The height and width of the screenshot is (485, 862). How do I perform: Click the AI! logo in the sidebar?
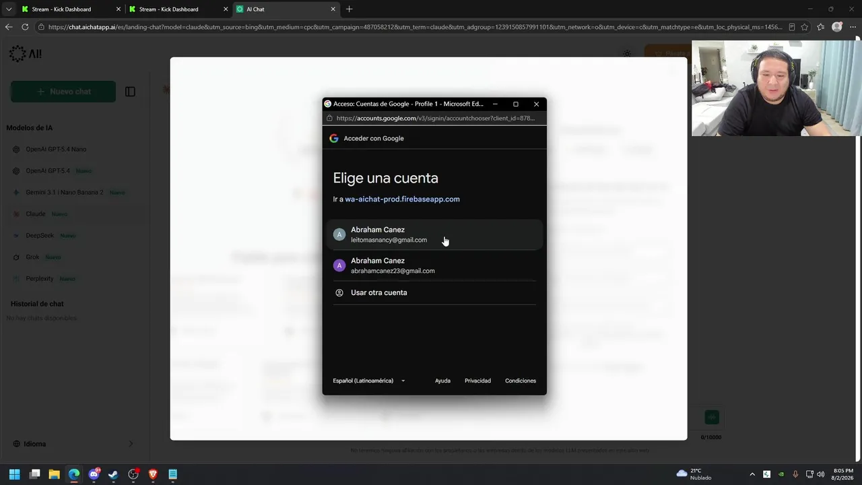pyautogui.click(x=26, y=54)
